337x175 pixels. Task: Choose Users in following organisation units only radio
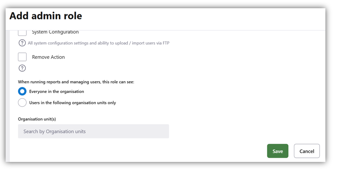[22, 102]
